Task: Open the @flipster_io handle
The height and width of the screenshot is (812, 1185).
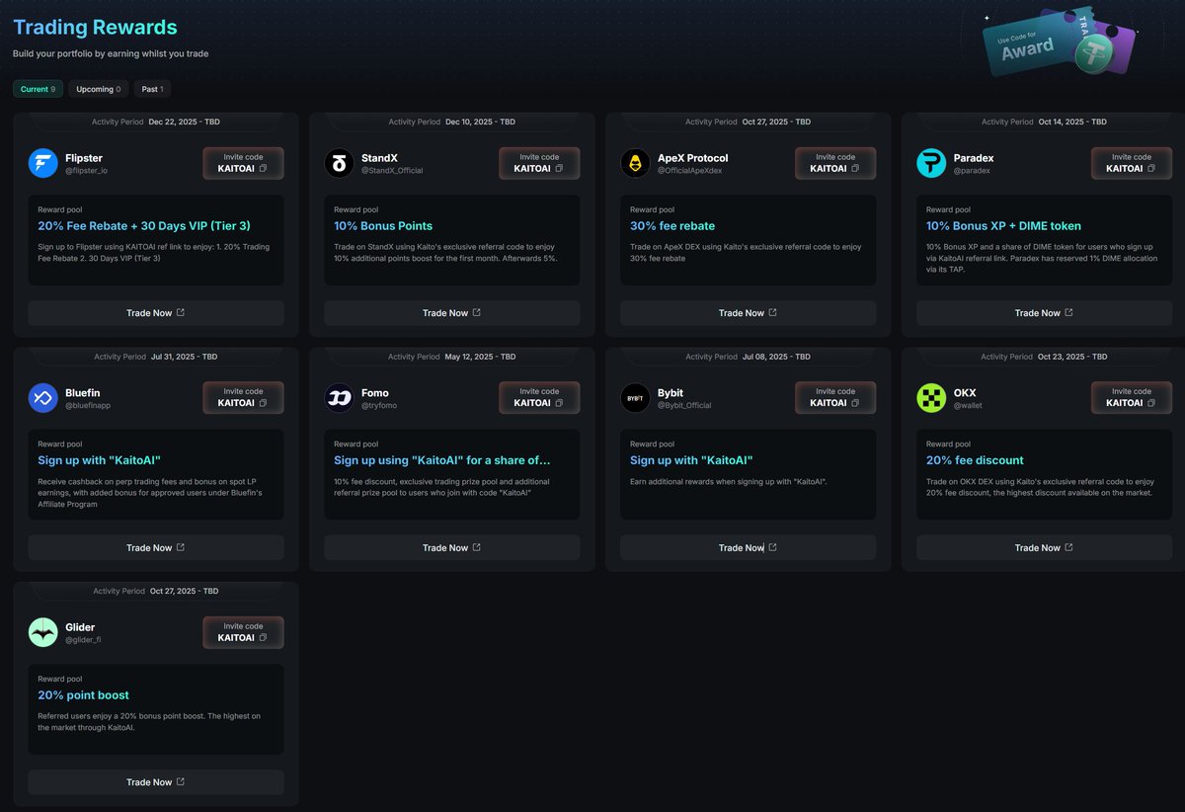Action: click(86, 171)
